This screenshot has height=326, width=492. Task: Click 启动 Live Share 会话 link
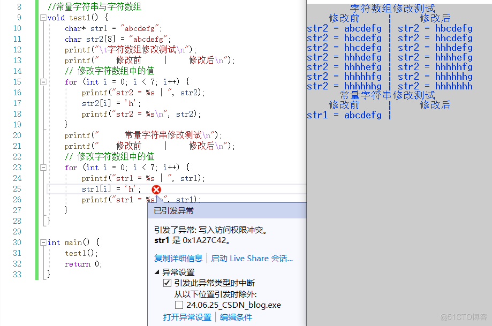point(252,258)
